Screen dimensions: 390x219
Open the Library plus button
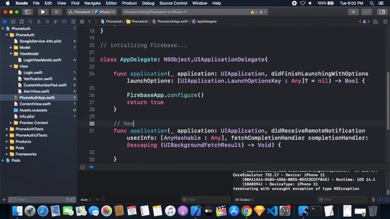click(353, 12)
